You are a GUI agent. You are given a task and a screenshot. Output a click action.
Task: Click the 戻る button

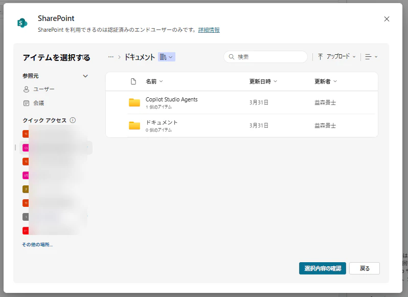pos(364,268)
